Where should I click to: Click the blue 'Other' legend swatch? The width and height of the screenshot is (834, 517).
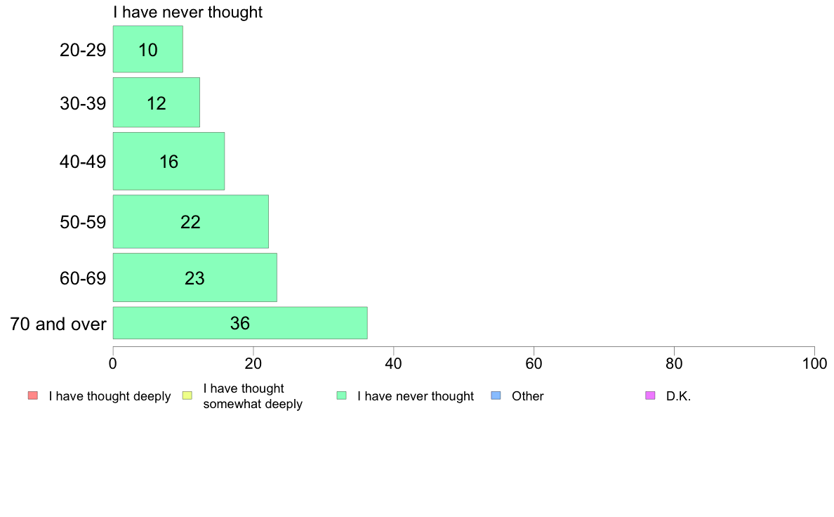pyautogui.click(x=496, y=395)
